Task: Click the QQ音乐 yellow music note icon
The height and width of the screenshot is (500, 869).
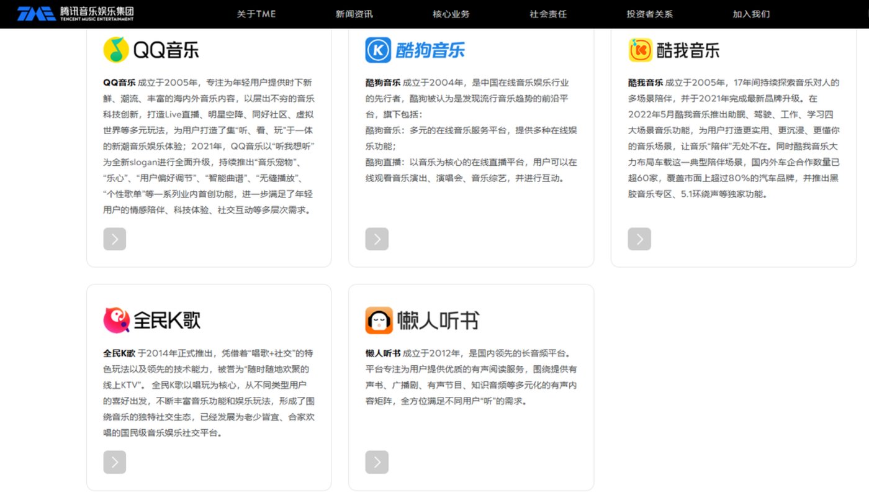Action: 115,50
